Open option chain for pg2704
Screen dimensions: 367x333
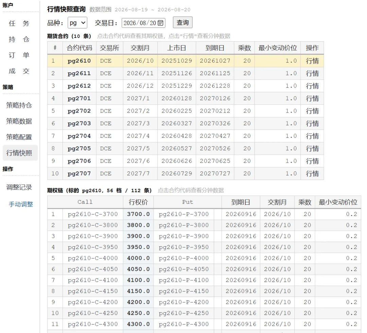click(79, 136)
